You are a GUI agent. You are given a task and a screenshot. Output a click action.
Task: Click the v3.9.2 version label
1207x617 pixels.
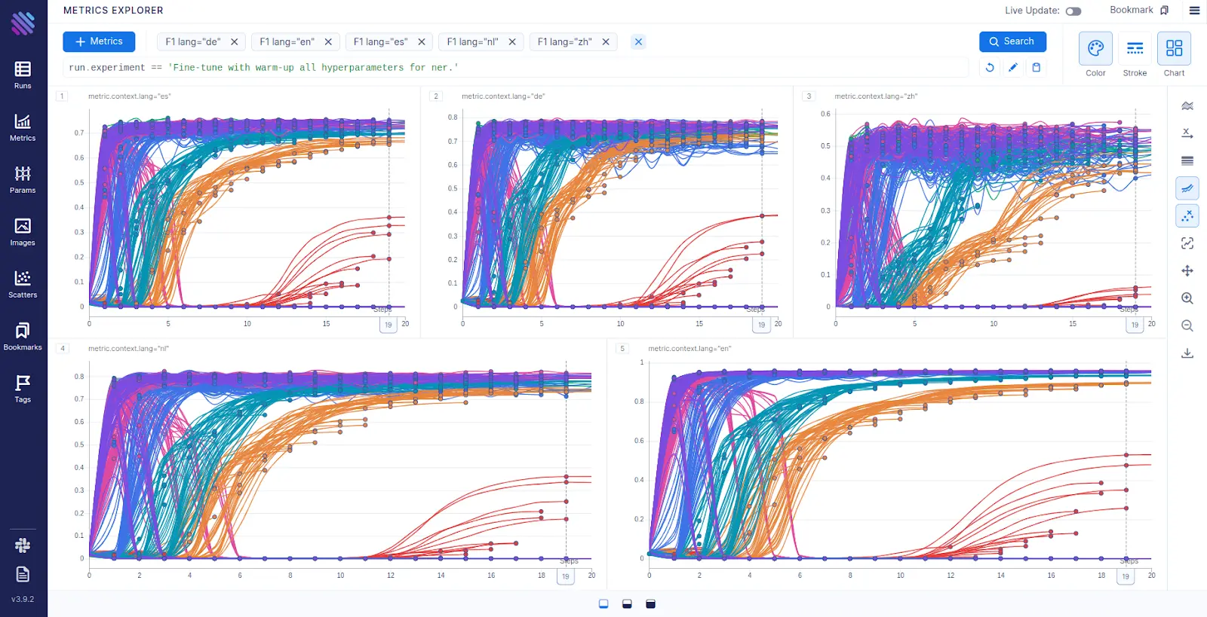(23, 600)
